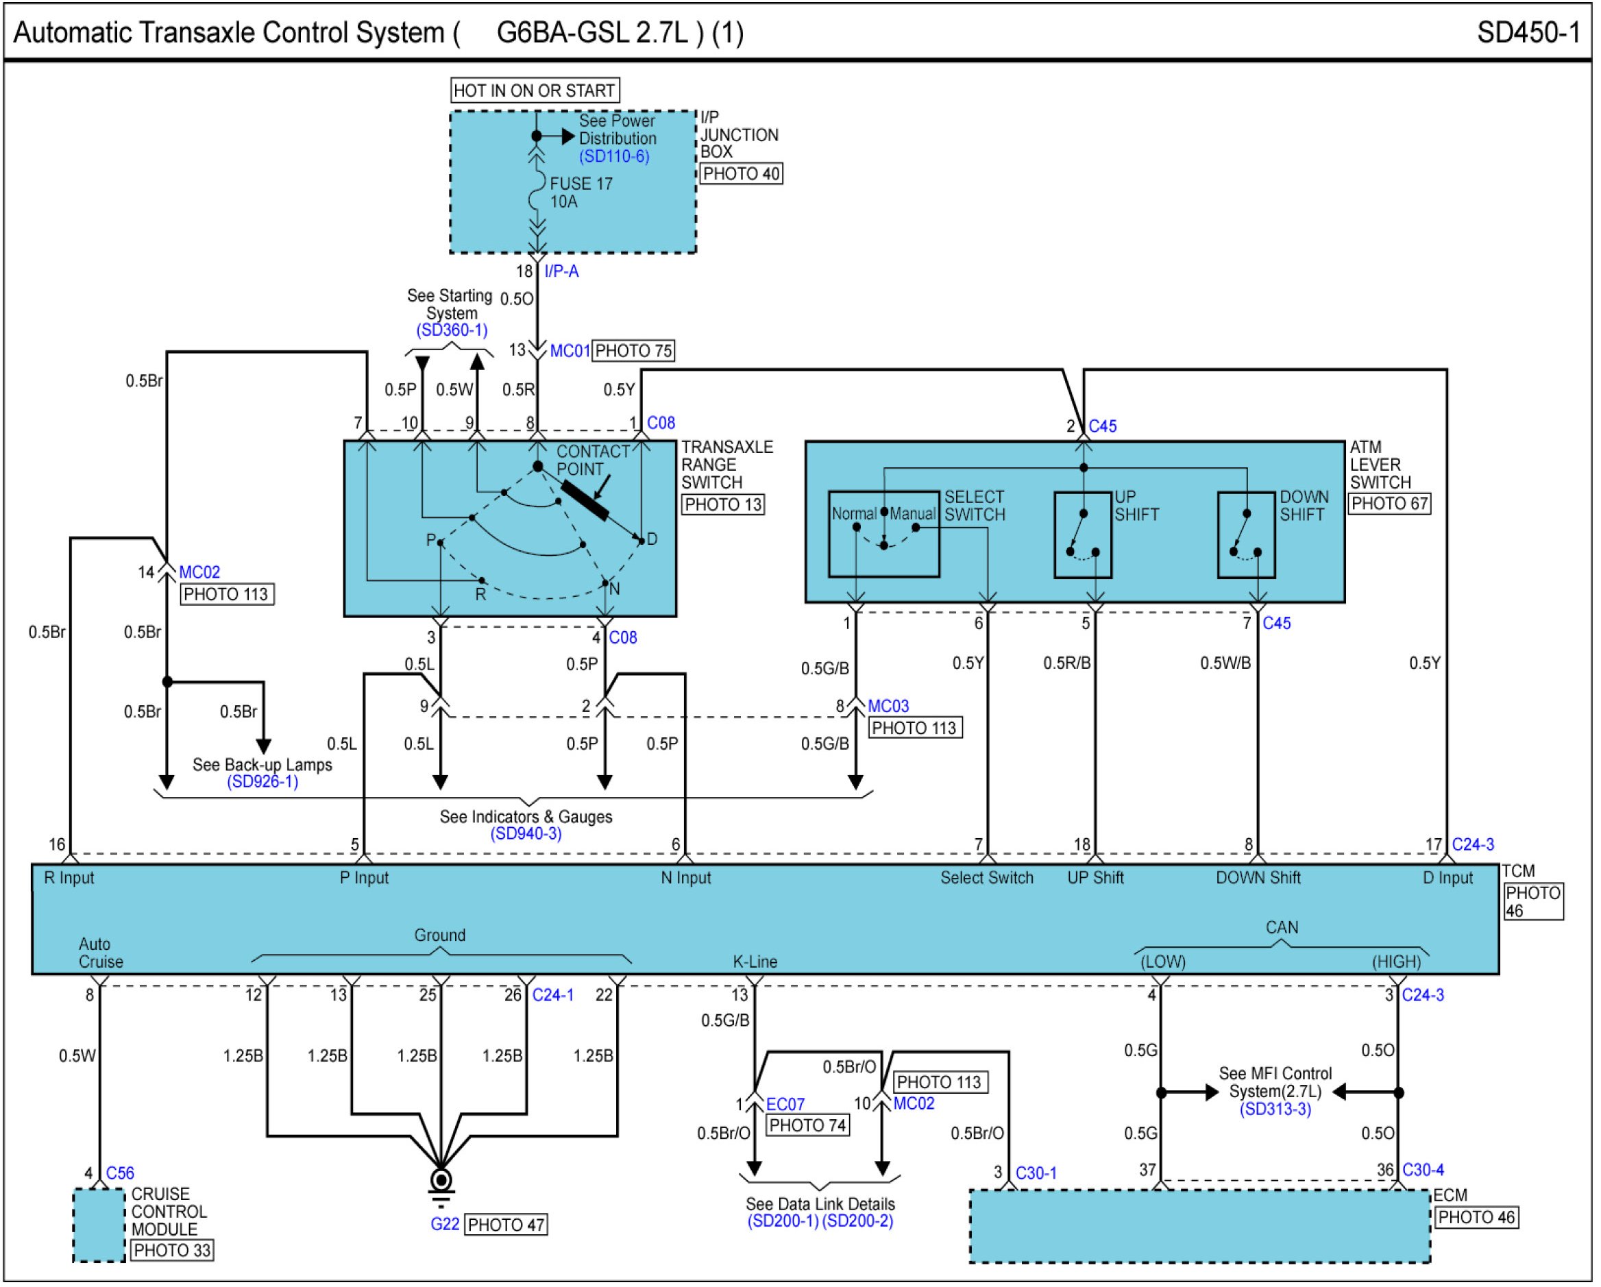
Task: Follow the SD940-3 indicators & gauges link
Action: 526,834
